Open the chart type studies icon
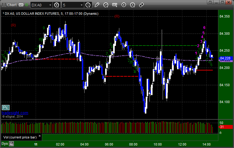The height and width of the screenshot is (148, 234). point(106,5)
